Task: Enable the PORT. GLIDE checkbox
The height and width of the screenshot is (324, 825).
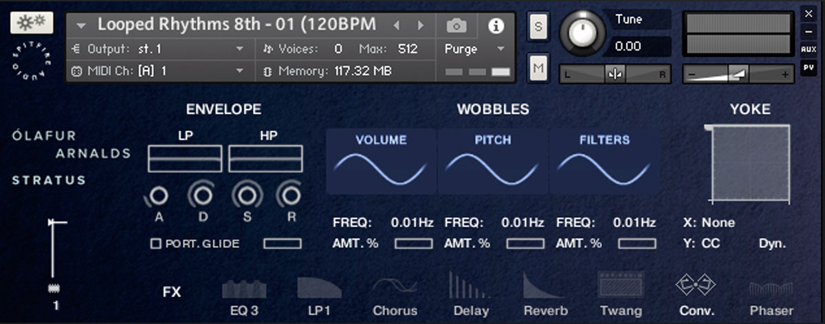Action: coord(155,244)
